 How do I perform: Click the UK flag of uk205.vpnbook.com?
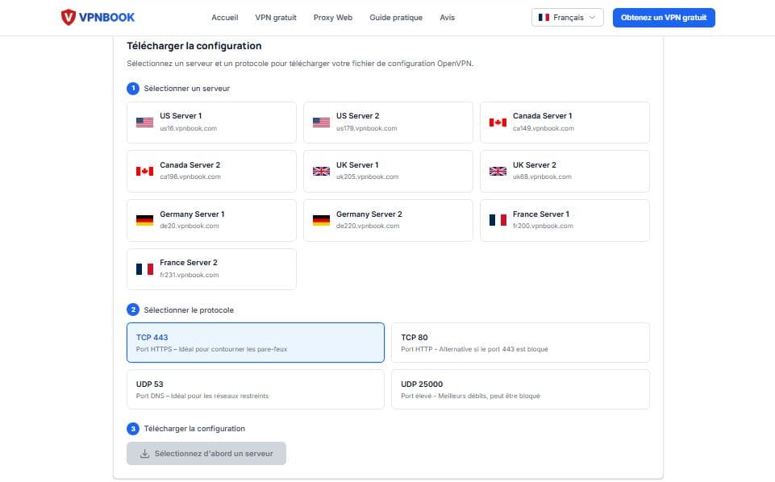click(321, 172)
